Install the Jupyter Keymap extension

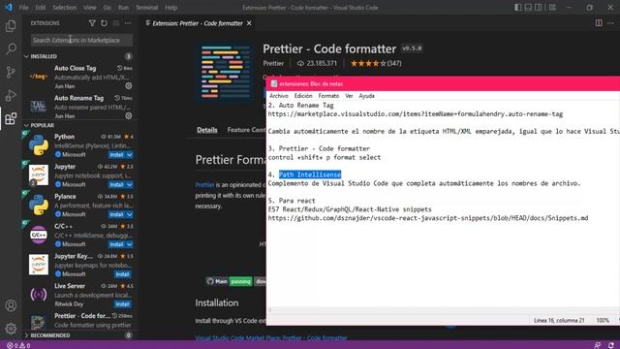pyautogui.click(x=123, y=274)
